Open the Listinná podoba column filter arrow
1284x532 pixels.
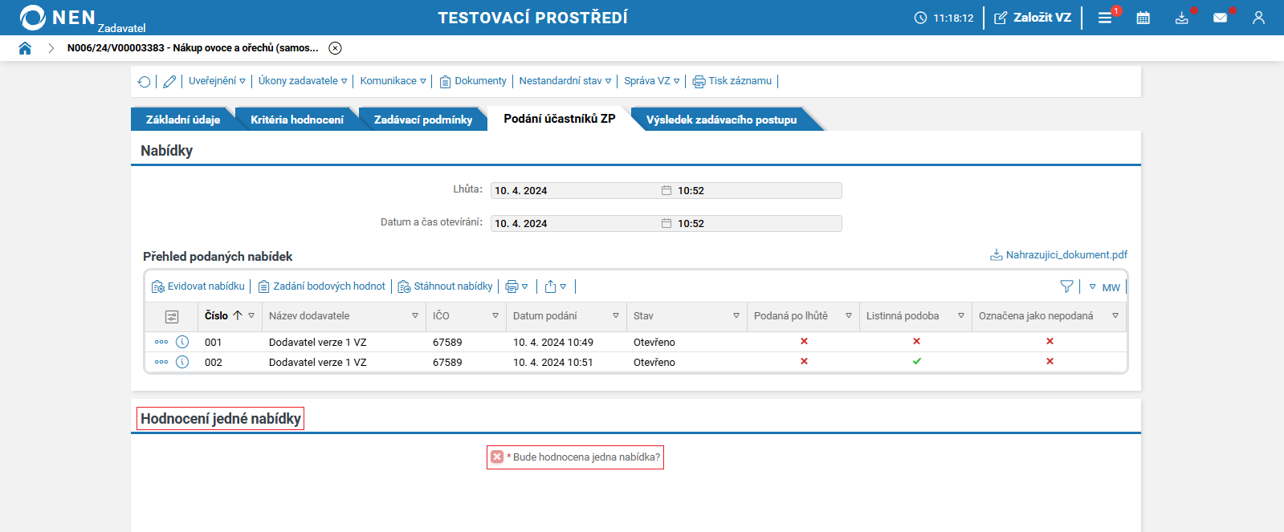pyautogui.click(x=961, y=315)
